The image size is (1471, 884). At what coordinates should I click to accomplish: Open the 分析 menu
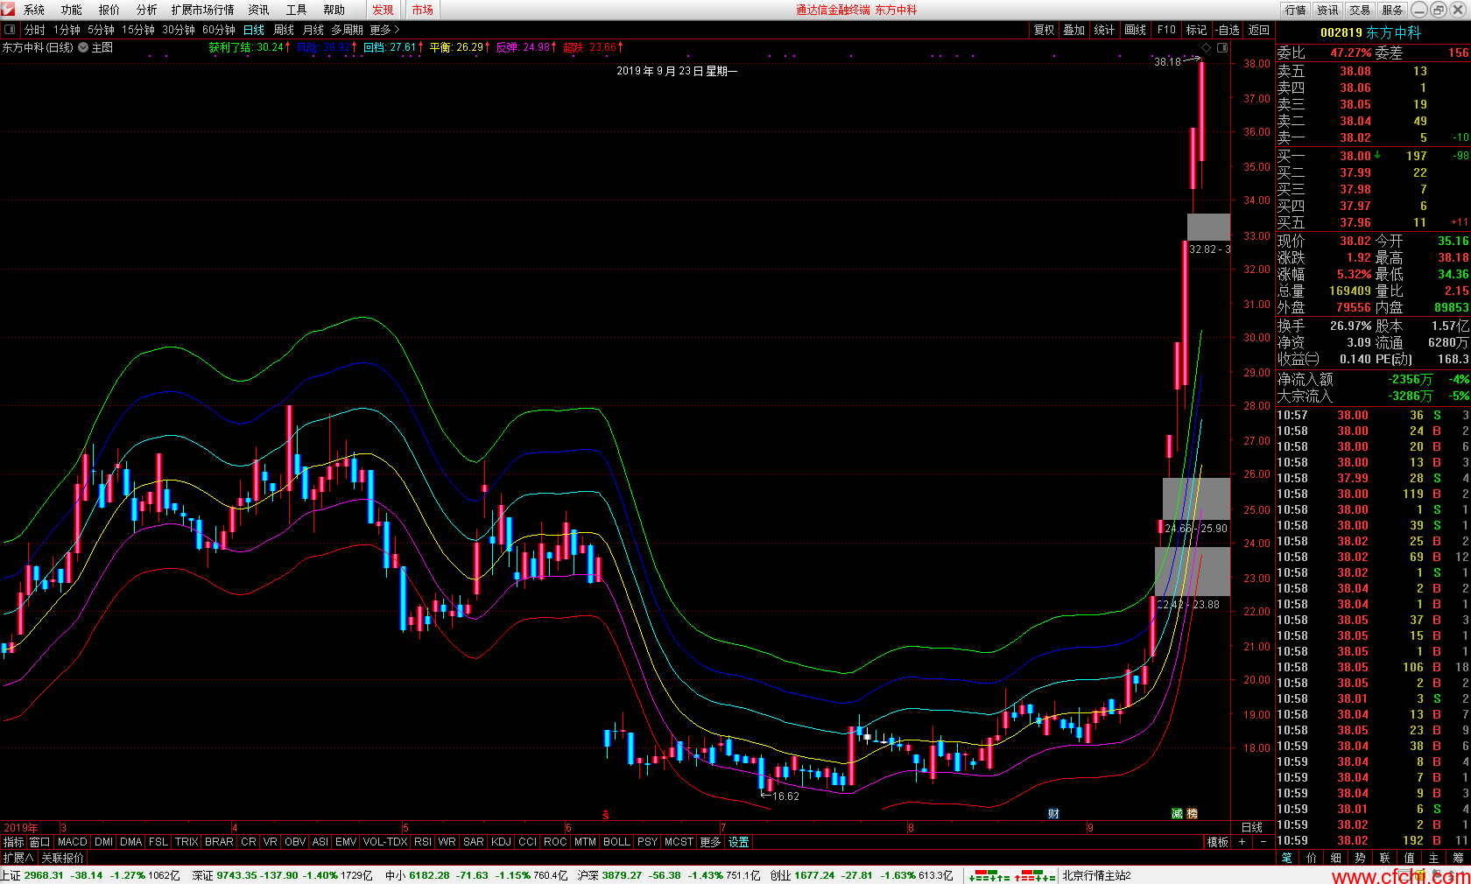147,10
